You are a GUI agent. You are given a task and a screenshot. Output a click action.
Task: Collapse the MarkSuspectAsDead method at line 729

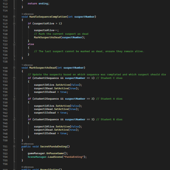(x=14, y=68)
